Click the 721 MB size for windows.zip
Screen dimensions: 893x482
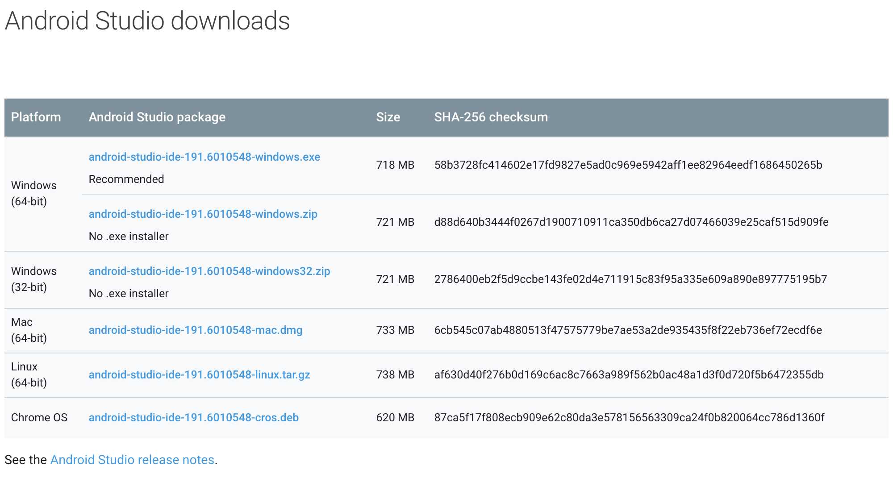coord(396,222)
